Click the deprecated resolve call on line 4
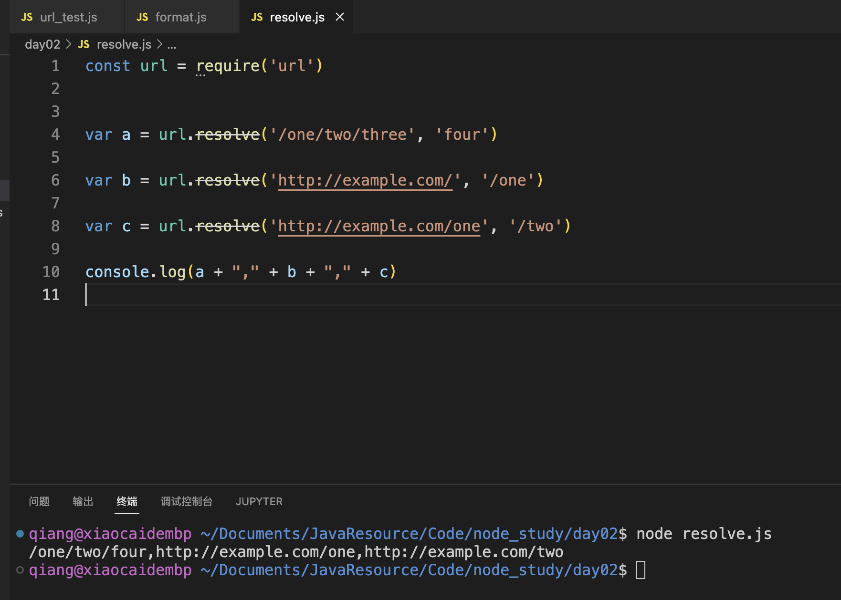The width and height of the screenshot is (841, 600). (228, 134)
